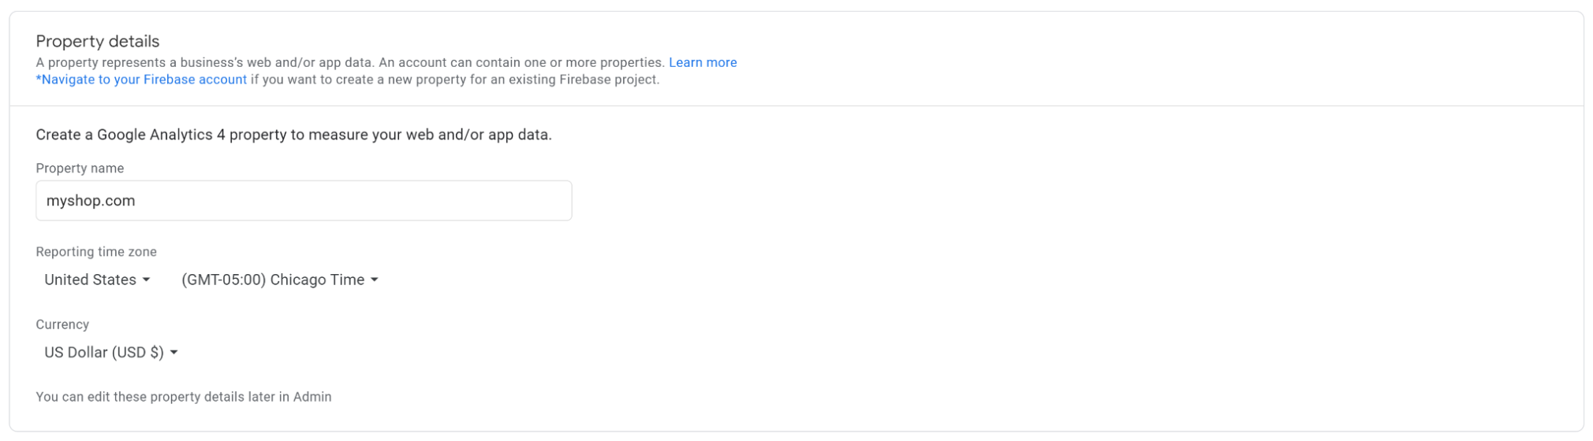Open Navigate to your Firebase account link
The width and height of the screenshot is (1593, 441).
point(141,80)
